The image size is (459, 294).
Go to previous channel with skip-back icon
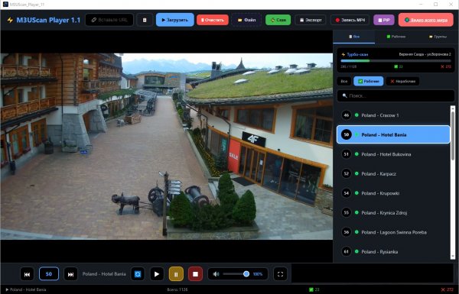click(x=27, y=274)
